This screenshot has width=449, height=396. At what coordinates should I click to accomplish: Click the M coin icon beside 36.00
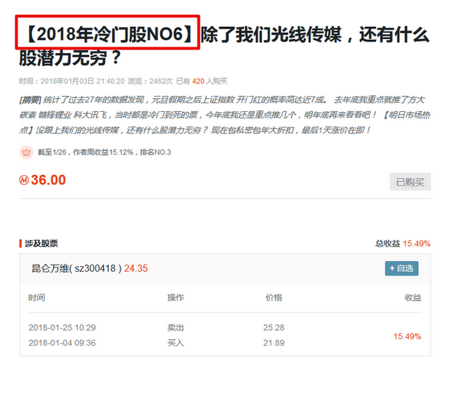pos(24,180)
